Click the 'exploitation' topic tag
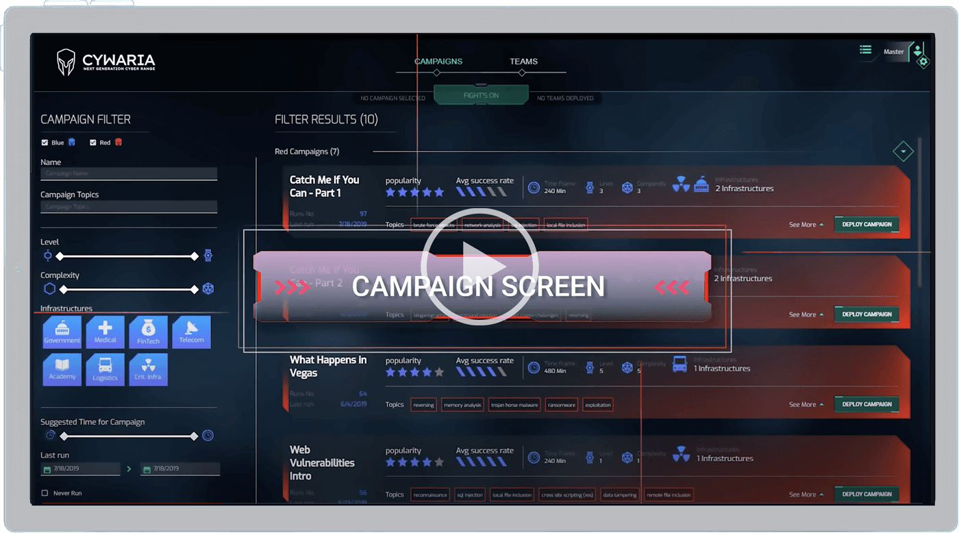 (x=597, y=405)
